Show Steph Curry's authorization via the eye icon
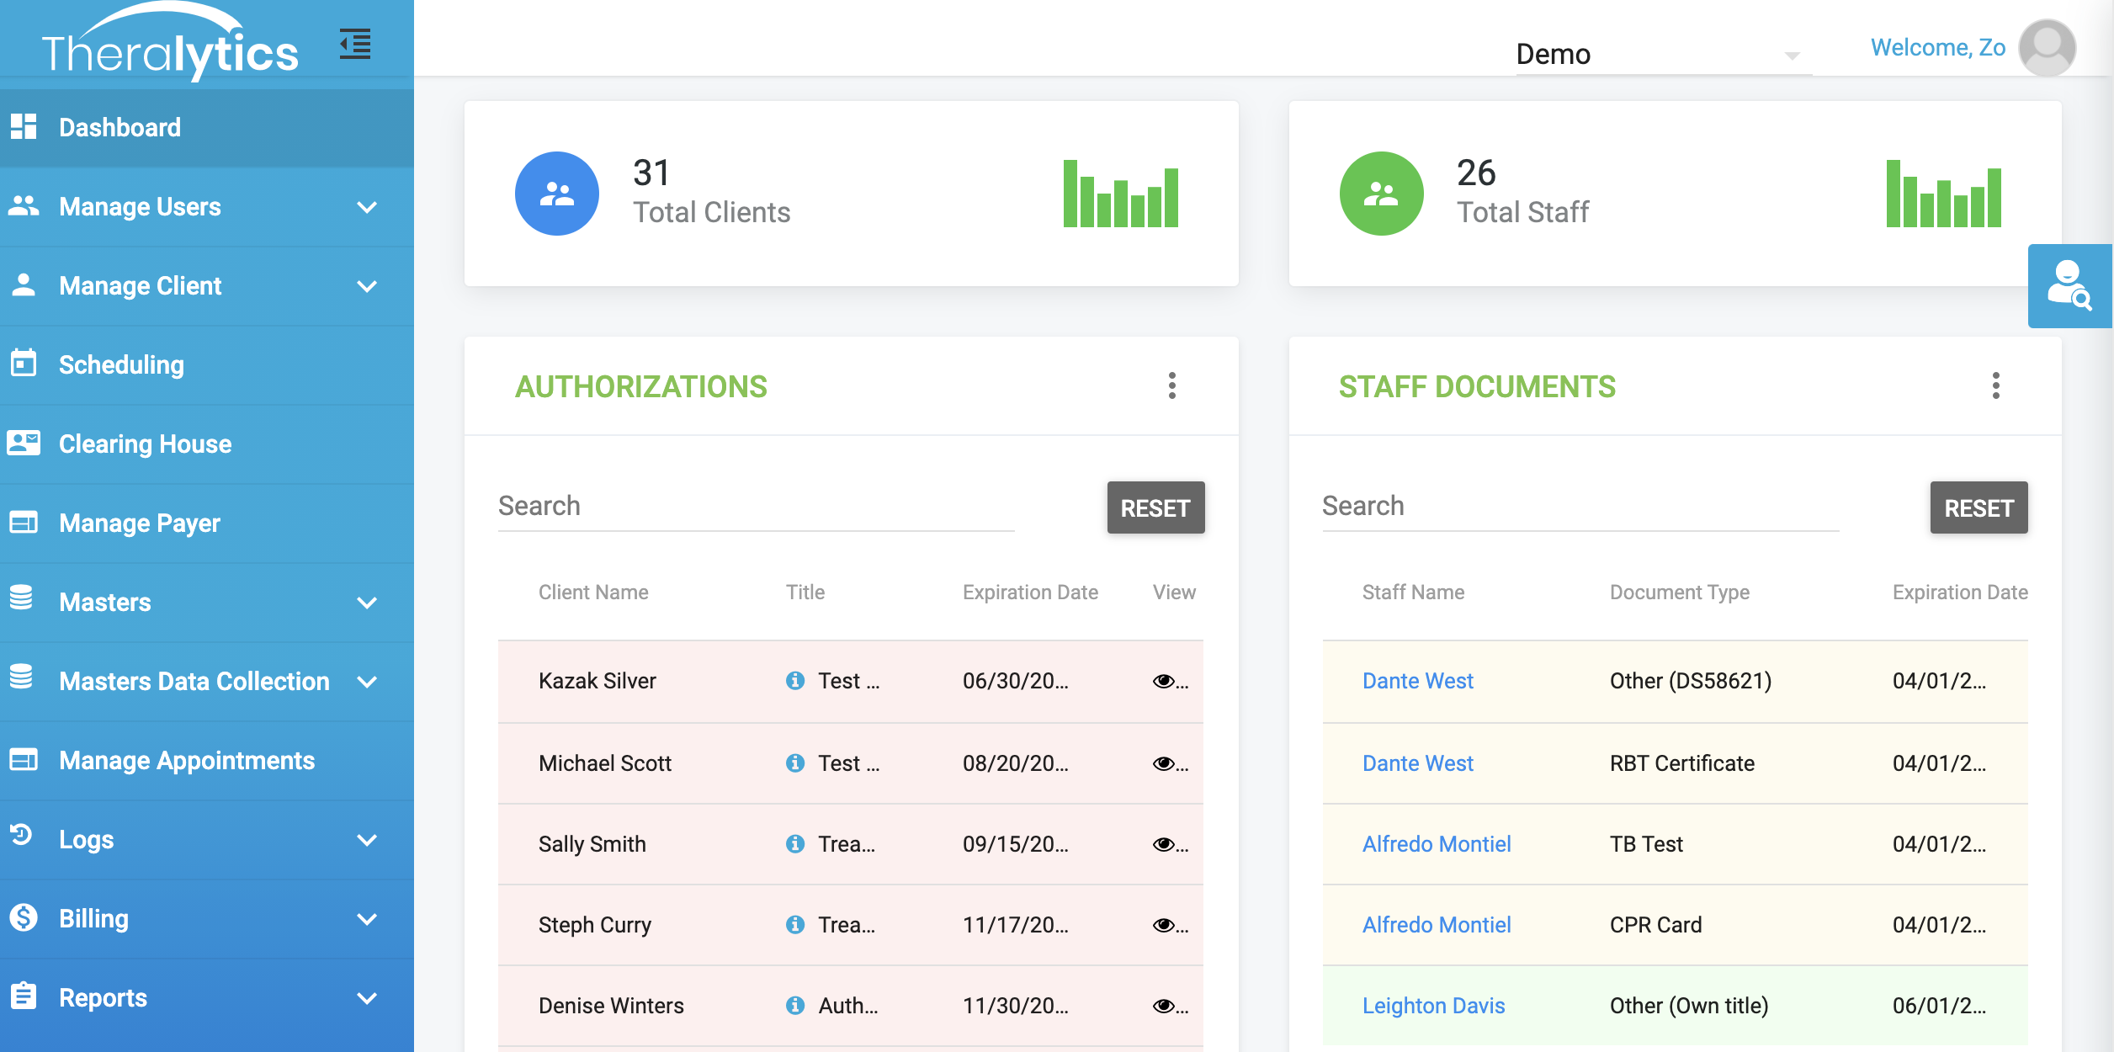Screen dimensions: 2114x1052 pos(1165,924)
